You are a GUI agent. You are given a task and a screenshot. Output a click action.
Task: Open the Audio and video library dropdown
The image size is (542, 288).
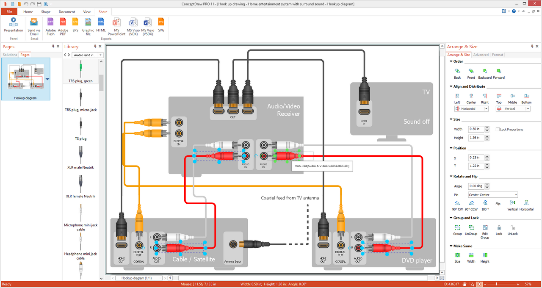tap(87, 55)
